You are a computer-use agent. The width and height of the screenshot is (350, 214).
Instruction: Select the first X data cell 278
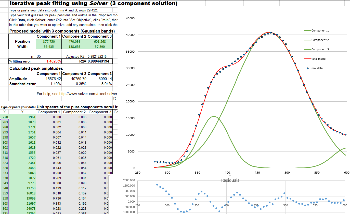[5, 117]
